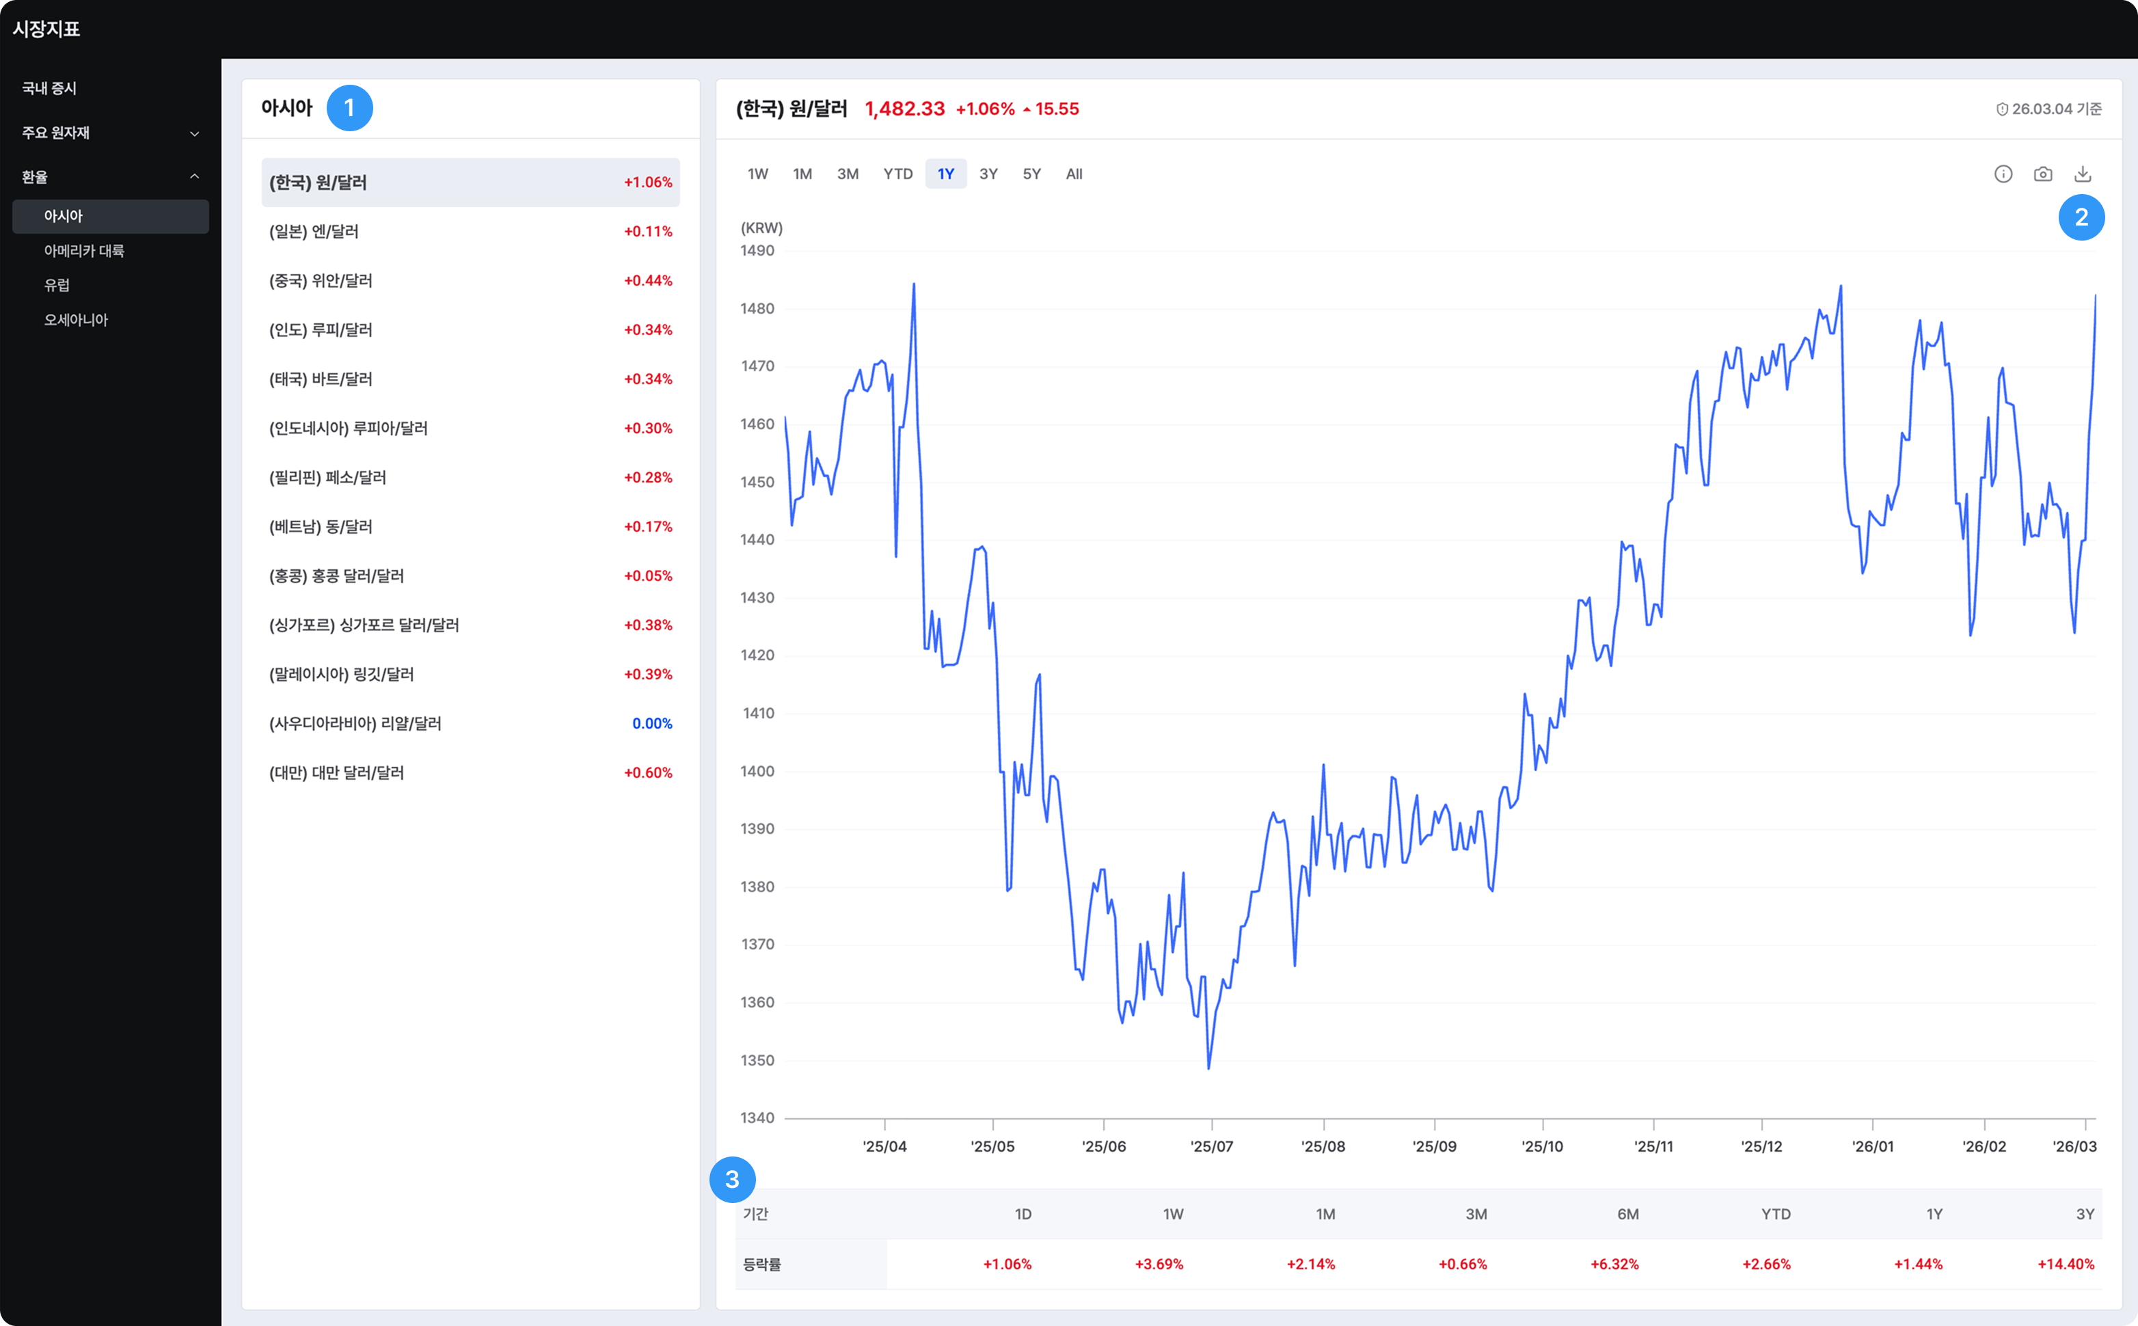
Task: Collapse the 환율 menu chevron
Action: [195, 177]
